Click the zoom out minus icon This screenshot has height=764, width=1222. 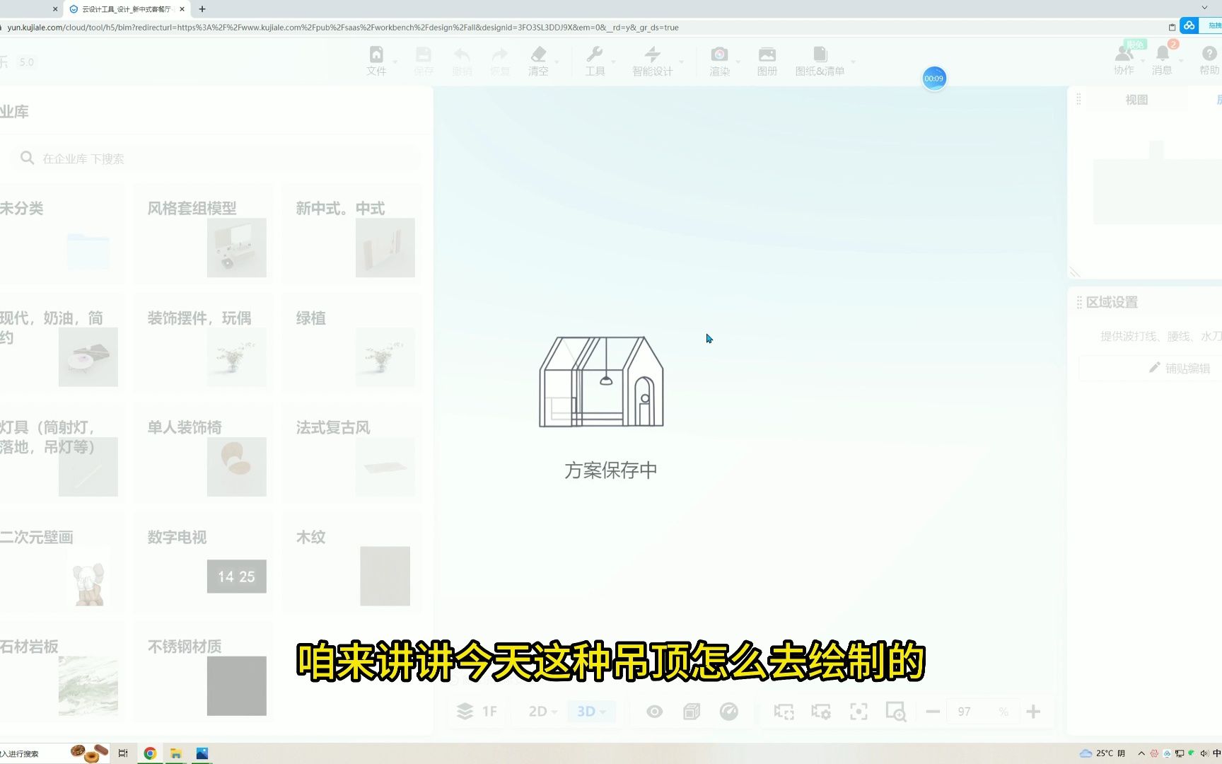coord(933,711)
